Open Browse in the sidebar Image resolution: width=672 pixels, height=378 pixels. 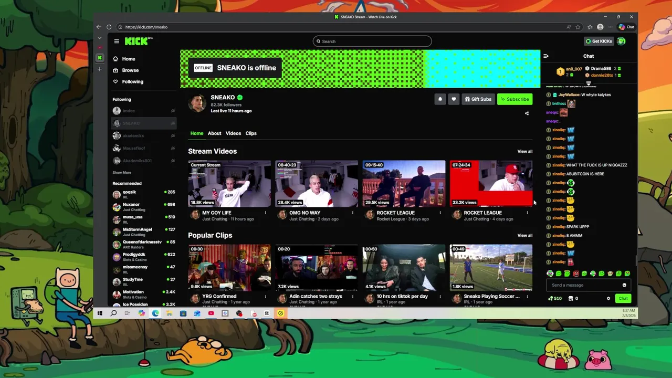click(x=126, y=70)
